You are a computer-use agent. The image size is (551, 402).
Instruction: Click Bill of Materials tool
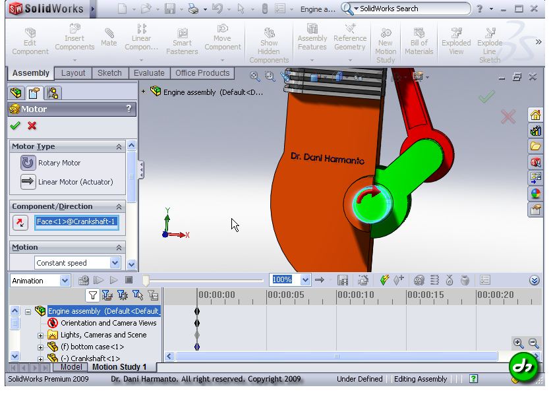[419, 42]
